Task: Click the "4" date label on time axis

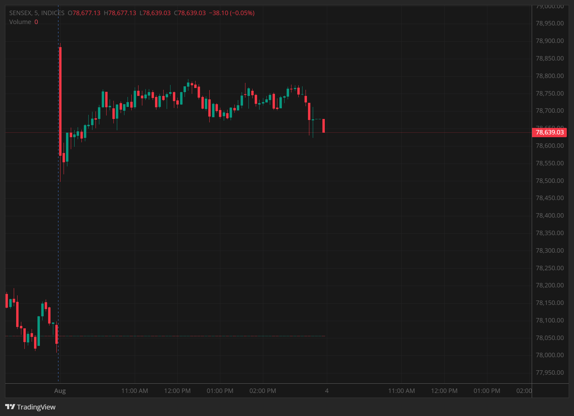Action: click(327, 391)
